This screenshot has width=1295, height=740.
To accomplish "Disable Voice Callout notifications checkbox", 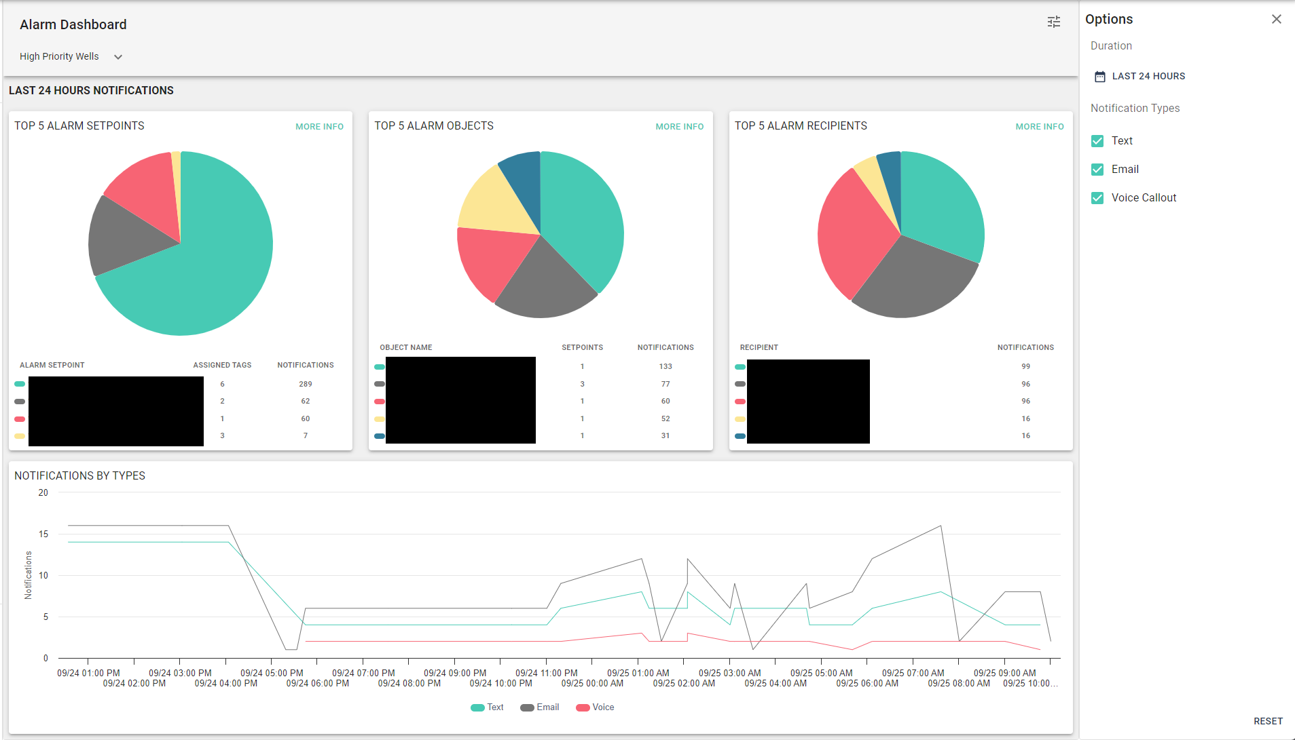I will click(x=1097, y=198).
